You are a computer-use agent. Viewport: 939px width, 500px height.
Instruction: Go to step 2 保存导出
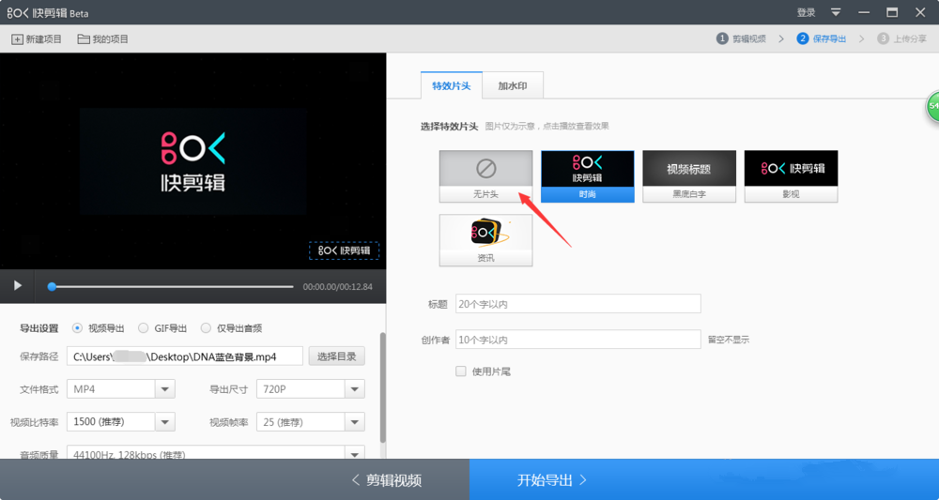822,38
